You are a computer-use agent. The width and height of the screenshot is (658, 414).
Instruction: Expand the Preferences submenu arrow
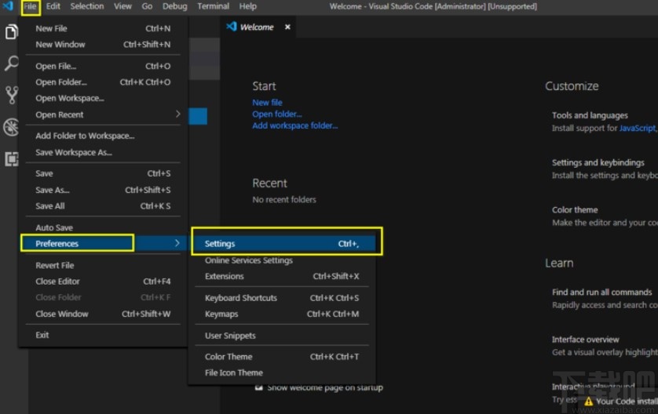coord(177,244)
